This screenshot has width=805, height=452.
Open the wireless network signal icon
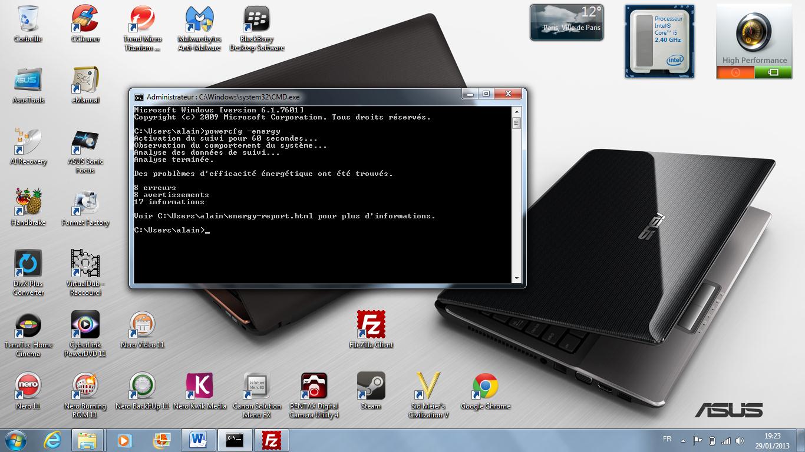click(726, 440)
